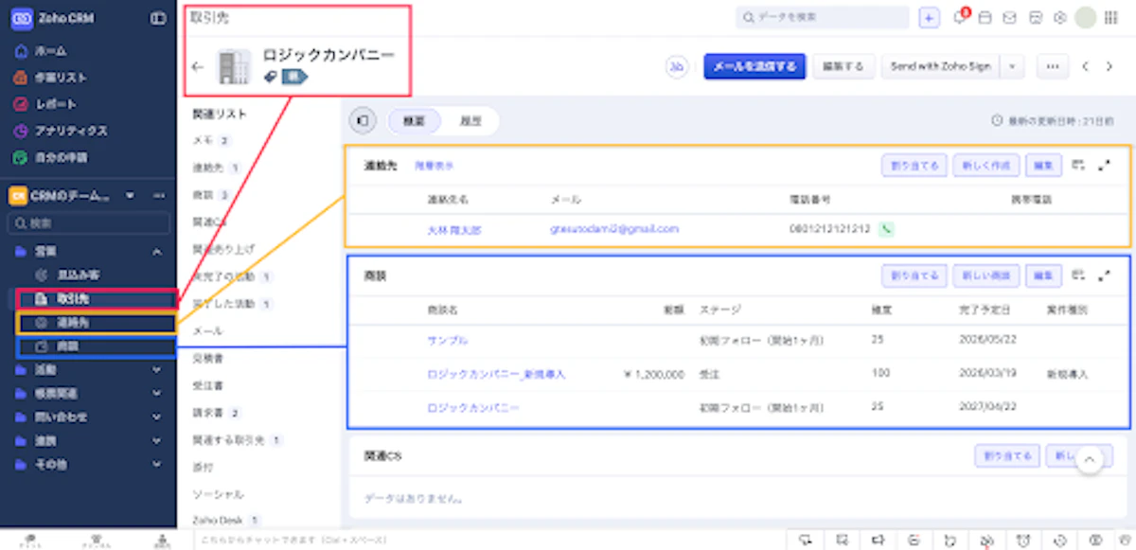
Task: Click the scroll-to-top round button
Action: pos(1089,459)
